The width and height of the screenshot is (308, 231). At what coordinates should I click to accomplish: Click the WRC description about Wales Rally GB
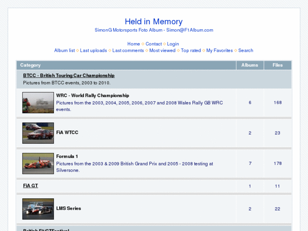pyautogui.click(x=139, y=106)
